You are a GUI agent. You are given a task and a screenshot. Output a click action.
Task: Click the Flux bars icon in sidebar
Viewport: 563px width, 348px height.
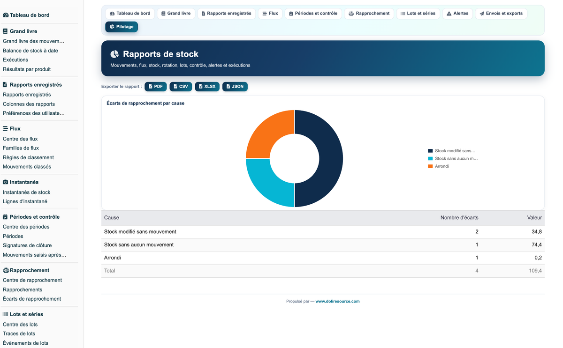(x=5, y=128)
